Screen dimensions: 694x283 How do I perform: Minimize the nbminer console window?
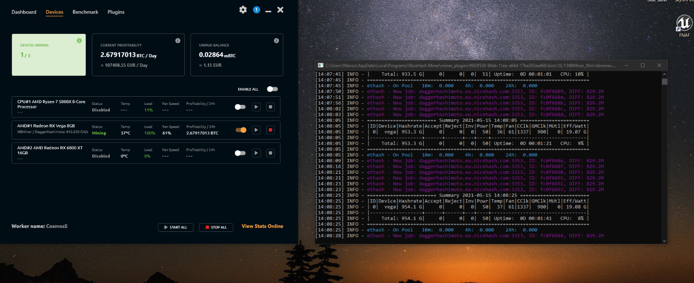(626, 65)
